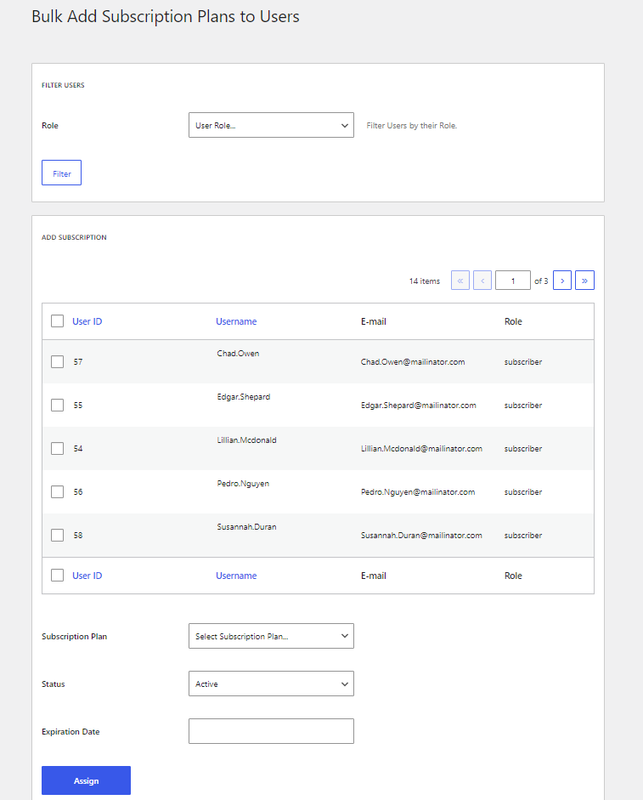Open the User Role dropdown
Viewport: 643px width, 800px height.
(x=271, y=125)
